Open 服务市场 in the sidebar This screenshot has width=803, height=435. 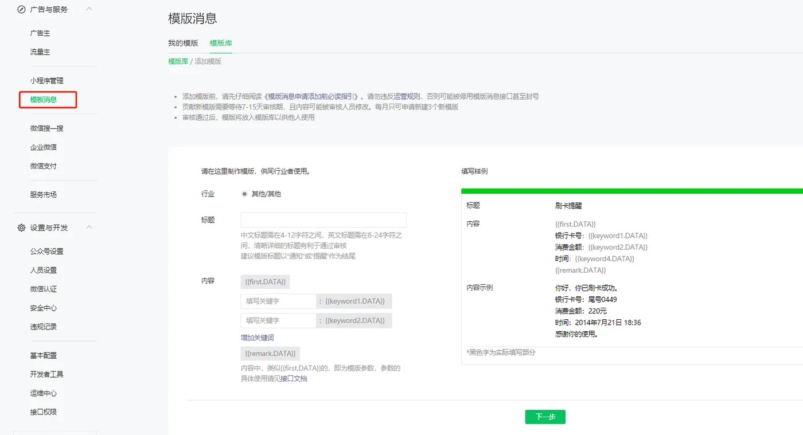(44, 195)
